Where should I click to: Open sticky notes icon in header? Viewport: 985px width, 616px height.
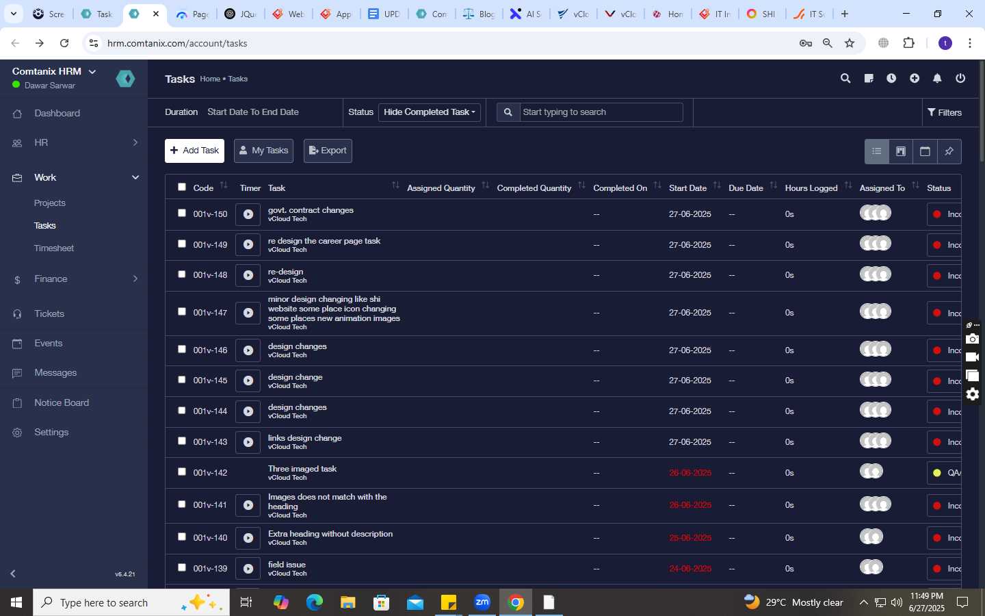pyautogui.click(x=869, y=79)
